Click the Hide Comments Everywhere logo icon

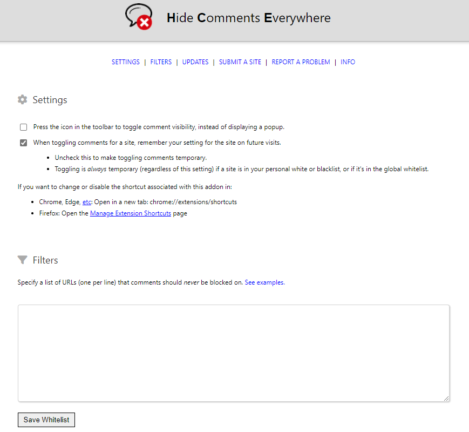[x=138, y=18]
